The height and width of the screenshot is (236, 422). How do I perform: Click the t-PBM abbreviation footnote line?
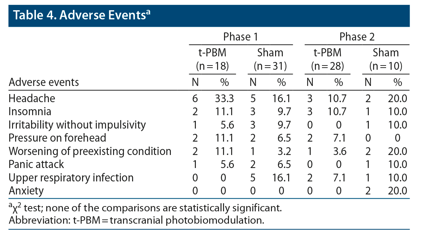tap(136, 221)
